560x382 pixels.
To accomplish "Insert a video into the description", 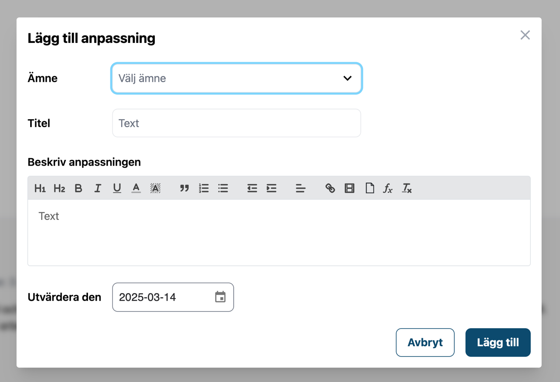I will (x=349, y=188).
